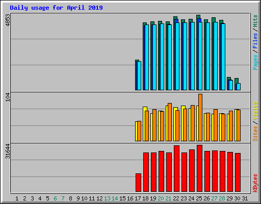Image resolution: width=261 pixels, height=204 pixels.
Task: Click the cyan Pages bar for day 25
Action: [200, 56]
